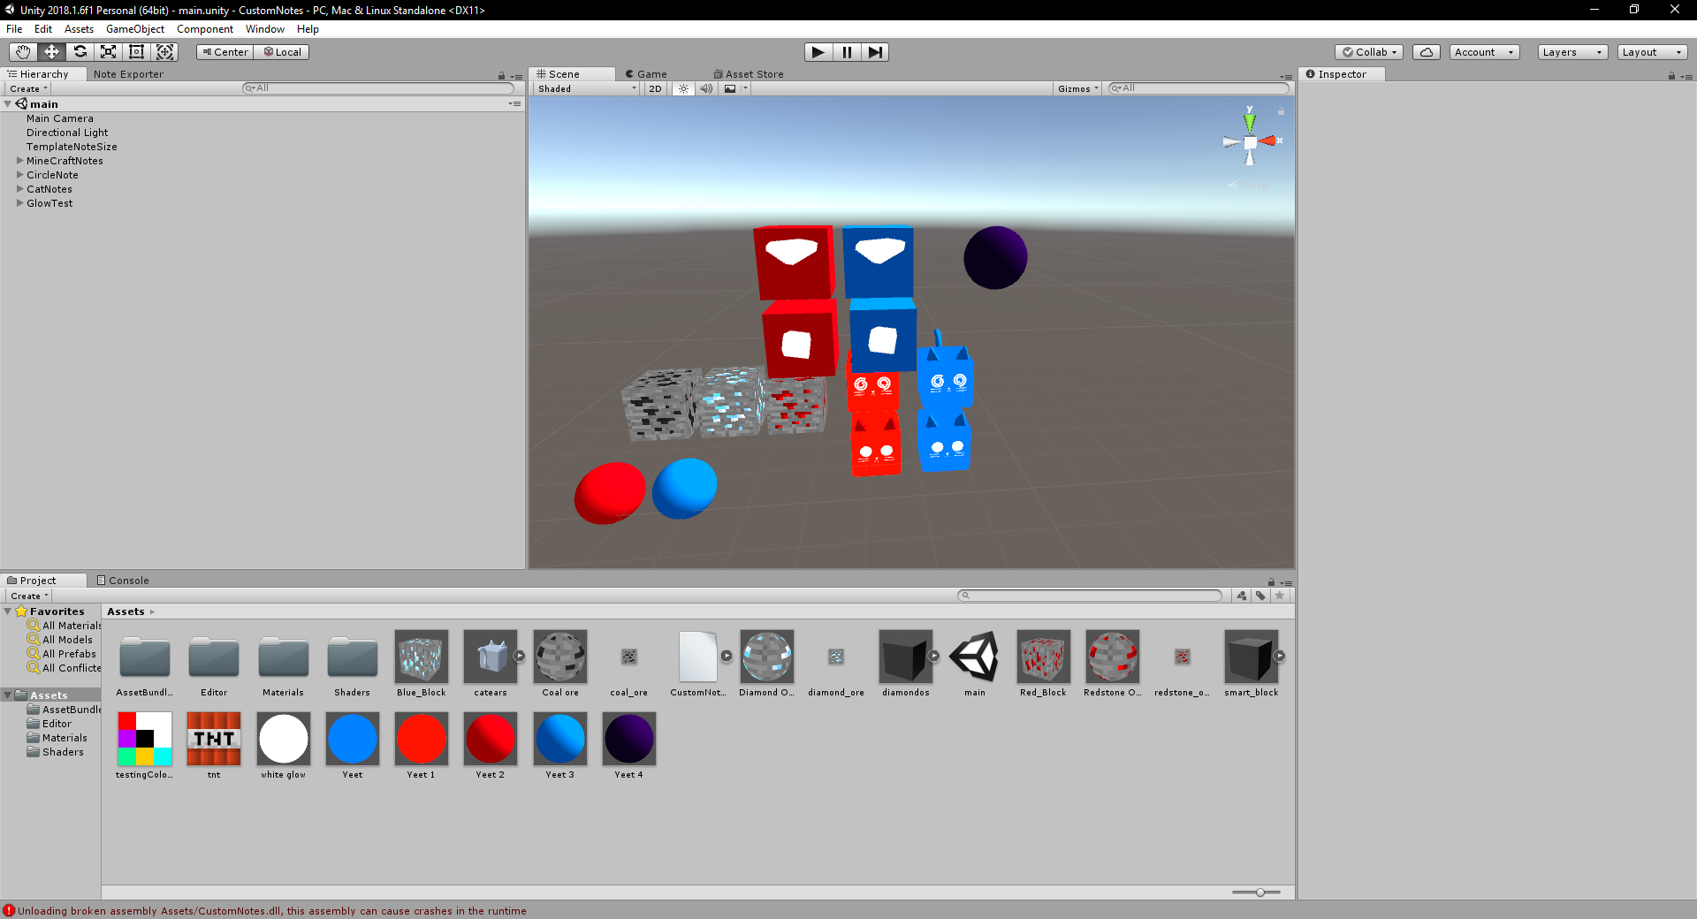Switch to the Game tab
This screenshot has height=919, width=1697.
tap(646, 73)
